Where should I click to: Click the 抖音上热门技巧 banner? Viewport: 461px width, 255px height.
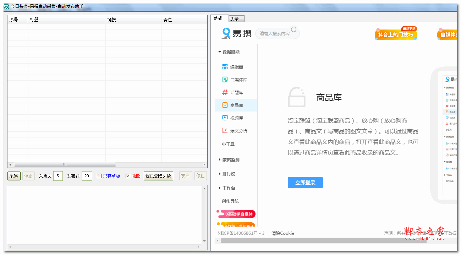[396, 34]
